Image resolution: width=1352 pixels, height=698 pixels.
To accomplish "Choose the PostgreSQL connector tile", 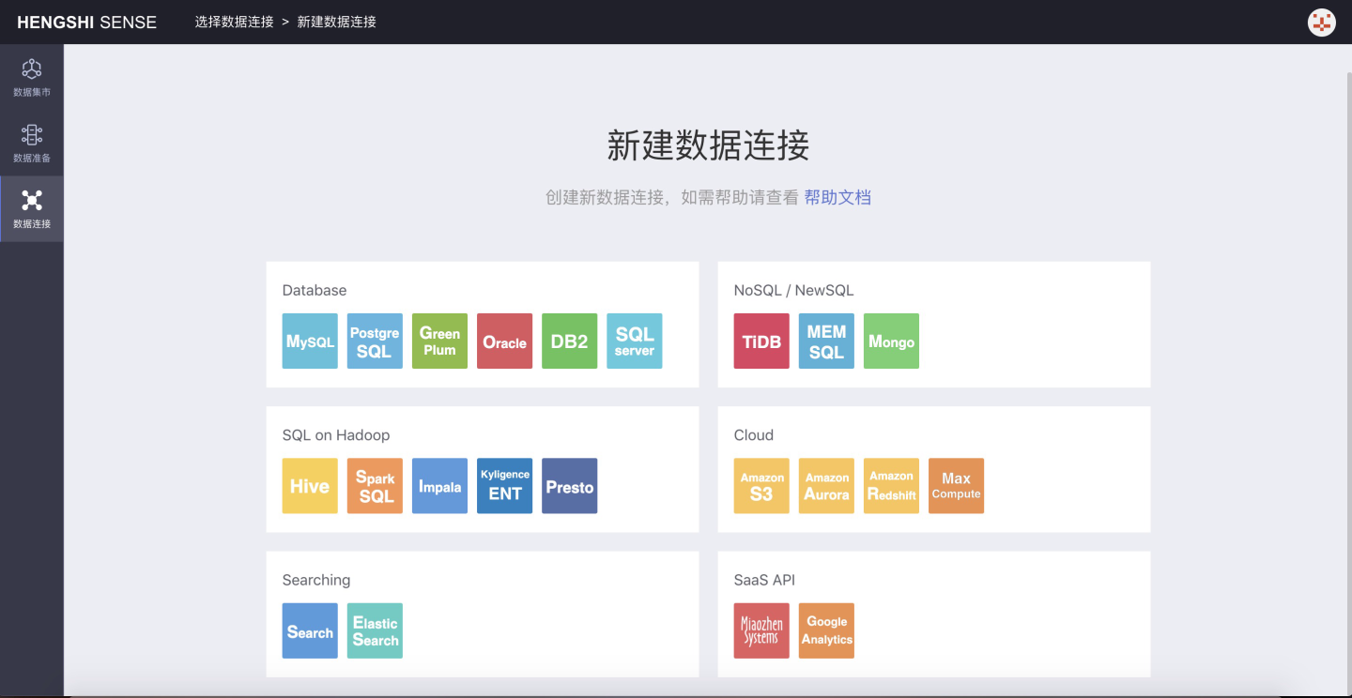I will pyautogui.click(x=375, y=341).
